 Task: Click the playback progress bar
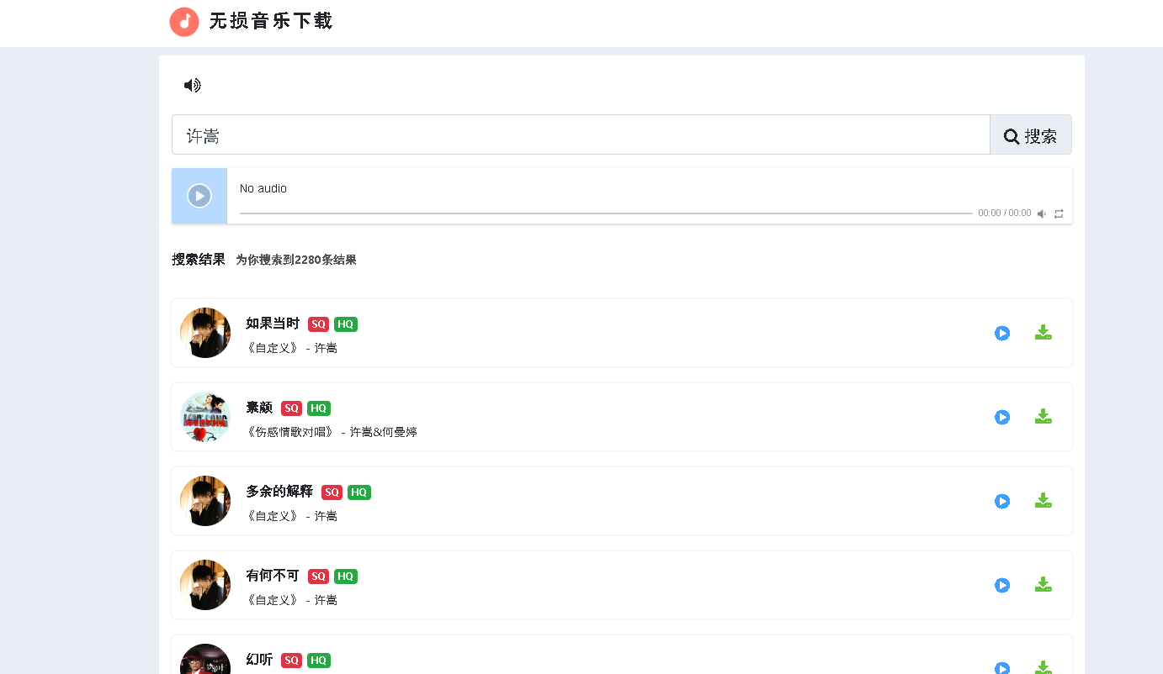pyautogui.click(x=606, y=213)
